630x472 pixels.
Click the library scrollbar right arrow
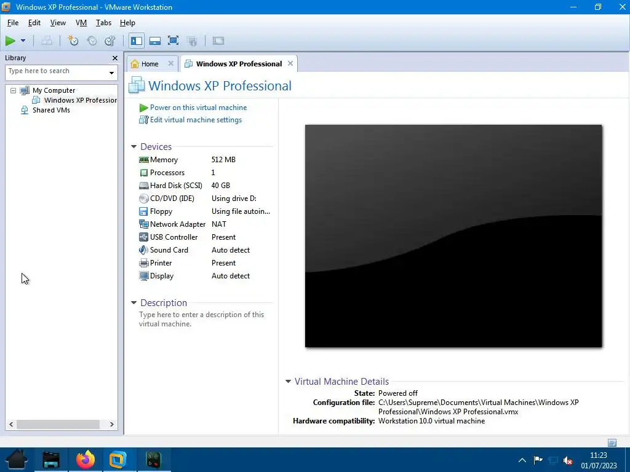click(112, 424)
